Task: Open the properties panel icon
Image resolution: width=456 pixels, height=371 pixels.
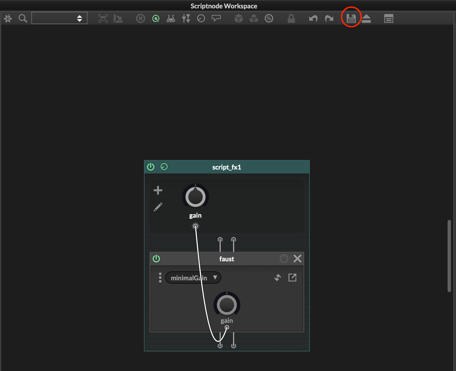Action: coord(389,19)
